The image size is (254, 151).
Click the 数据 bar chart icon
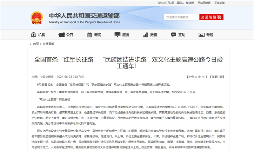145,35
